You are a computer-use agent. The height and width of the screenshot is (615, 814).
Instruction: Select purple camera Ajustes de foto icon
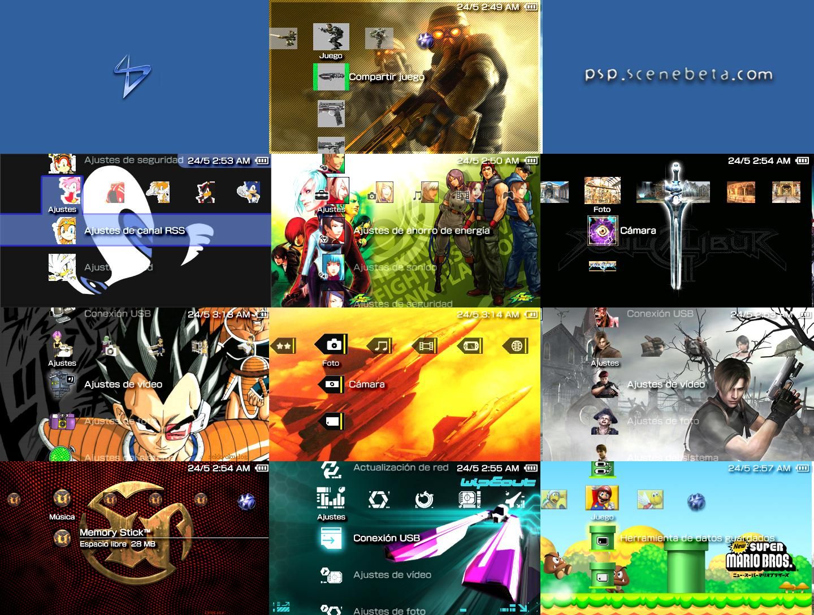62,422
